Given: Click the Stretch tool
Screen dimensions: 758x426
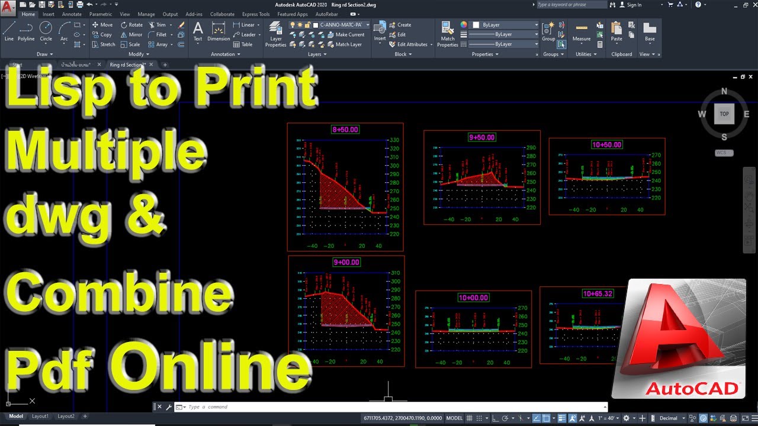Looking at the screenshot, I should click(104, 44).
